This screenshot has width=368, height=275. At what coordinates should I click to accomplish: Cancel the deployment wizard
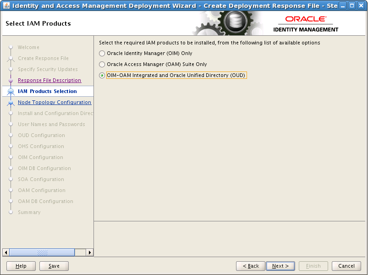pyautogui.click(x=346, y=266)
